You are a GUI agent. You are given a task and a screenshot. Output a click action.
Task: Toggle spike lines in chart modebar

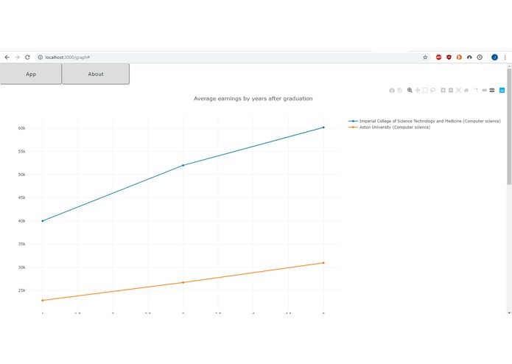tap(476, 90)
